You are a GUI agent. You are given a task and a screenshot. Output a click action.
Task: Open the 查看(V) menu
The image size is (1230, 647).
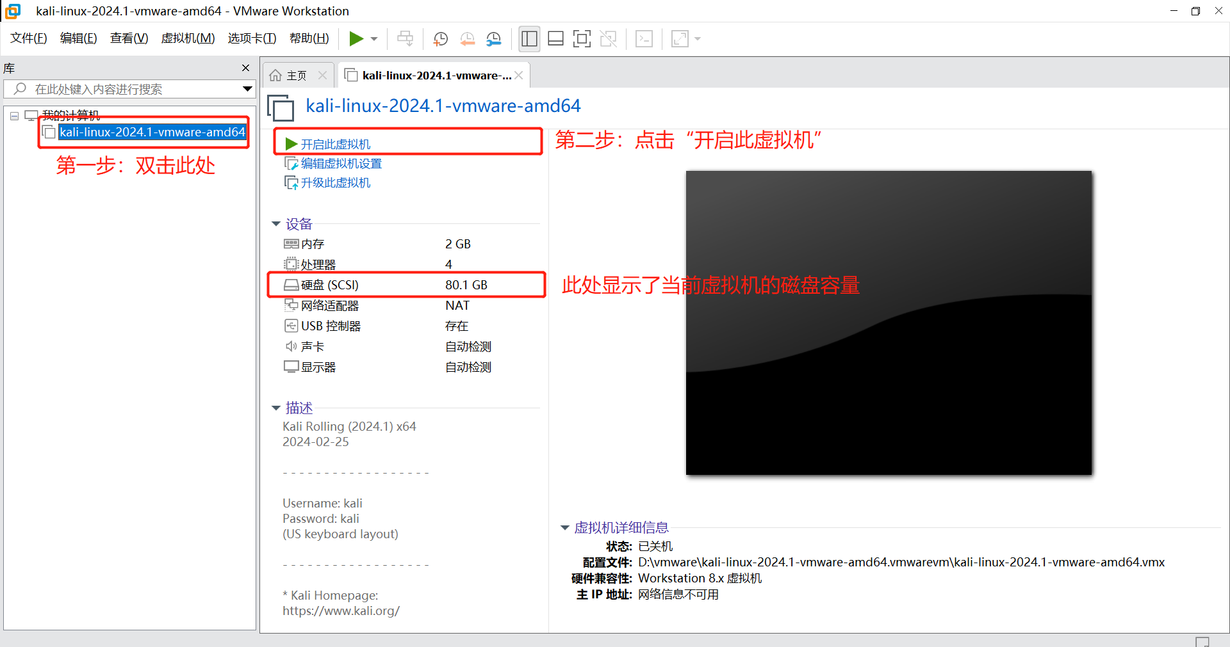click(129, 38)
